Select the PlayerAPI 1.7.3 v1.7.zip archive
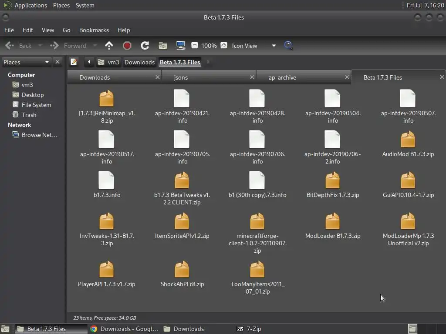 click(x=107, y=274)
